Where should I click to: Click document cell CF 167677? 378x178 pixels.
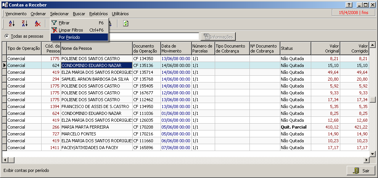pyautogui.click(x=146, y=93)
